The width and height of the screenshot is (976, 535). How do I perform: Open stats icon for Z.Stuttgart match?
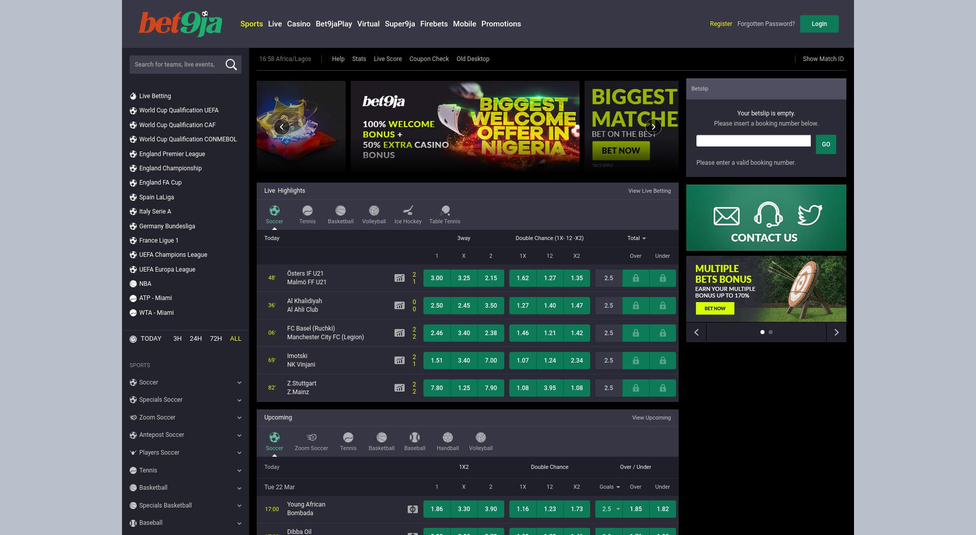click(x=400, y=388)
